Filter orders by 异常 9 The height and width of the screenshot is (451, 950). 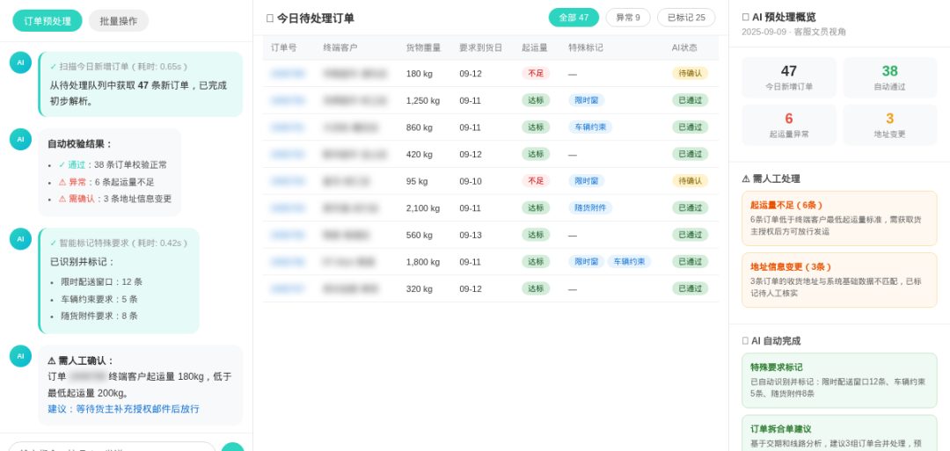(628, 18)
